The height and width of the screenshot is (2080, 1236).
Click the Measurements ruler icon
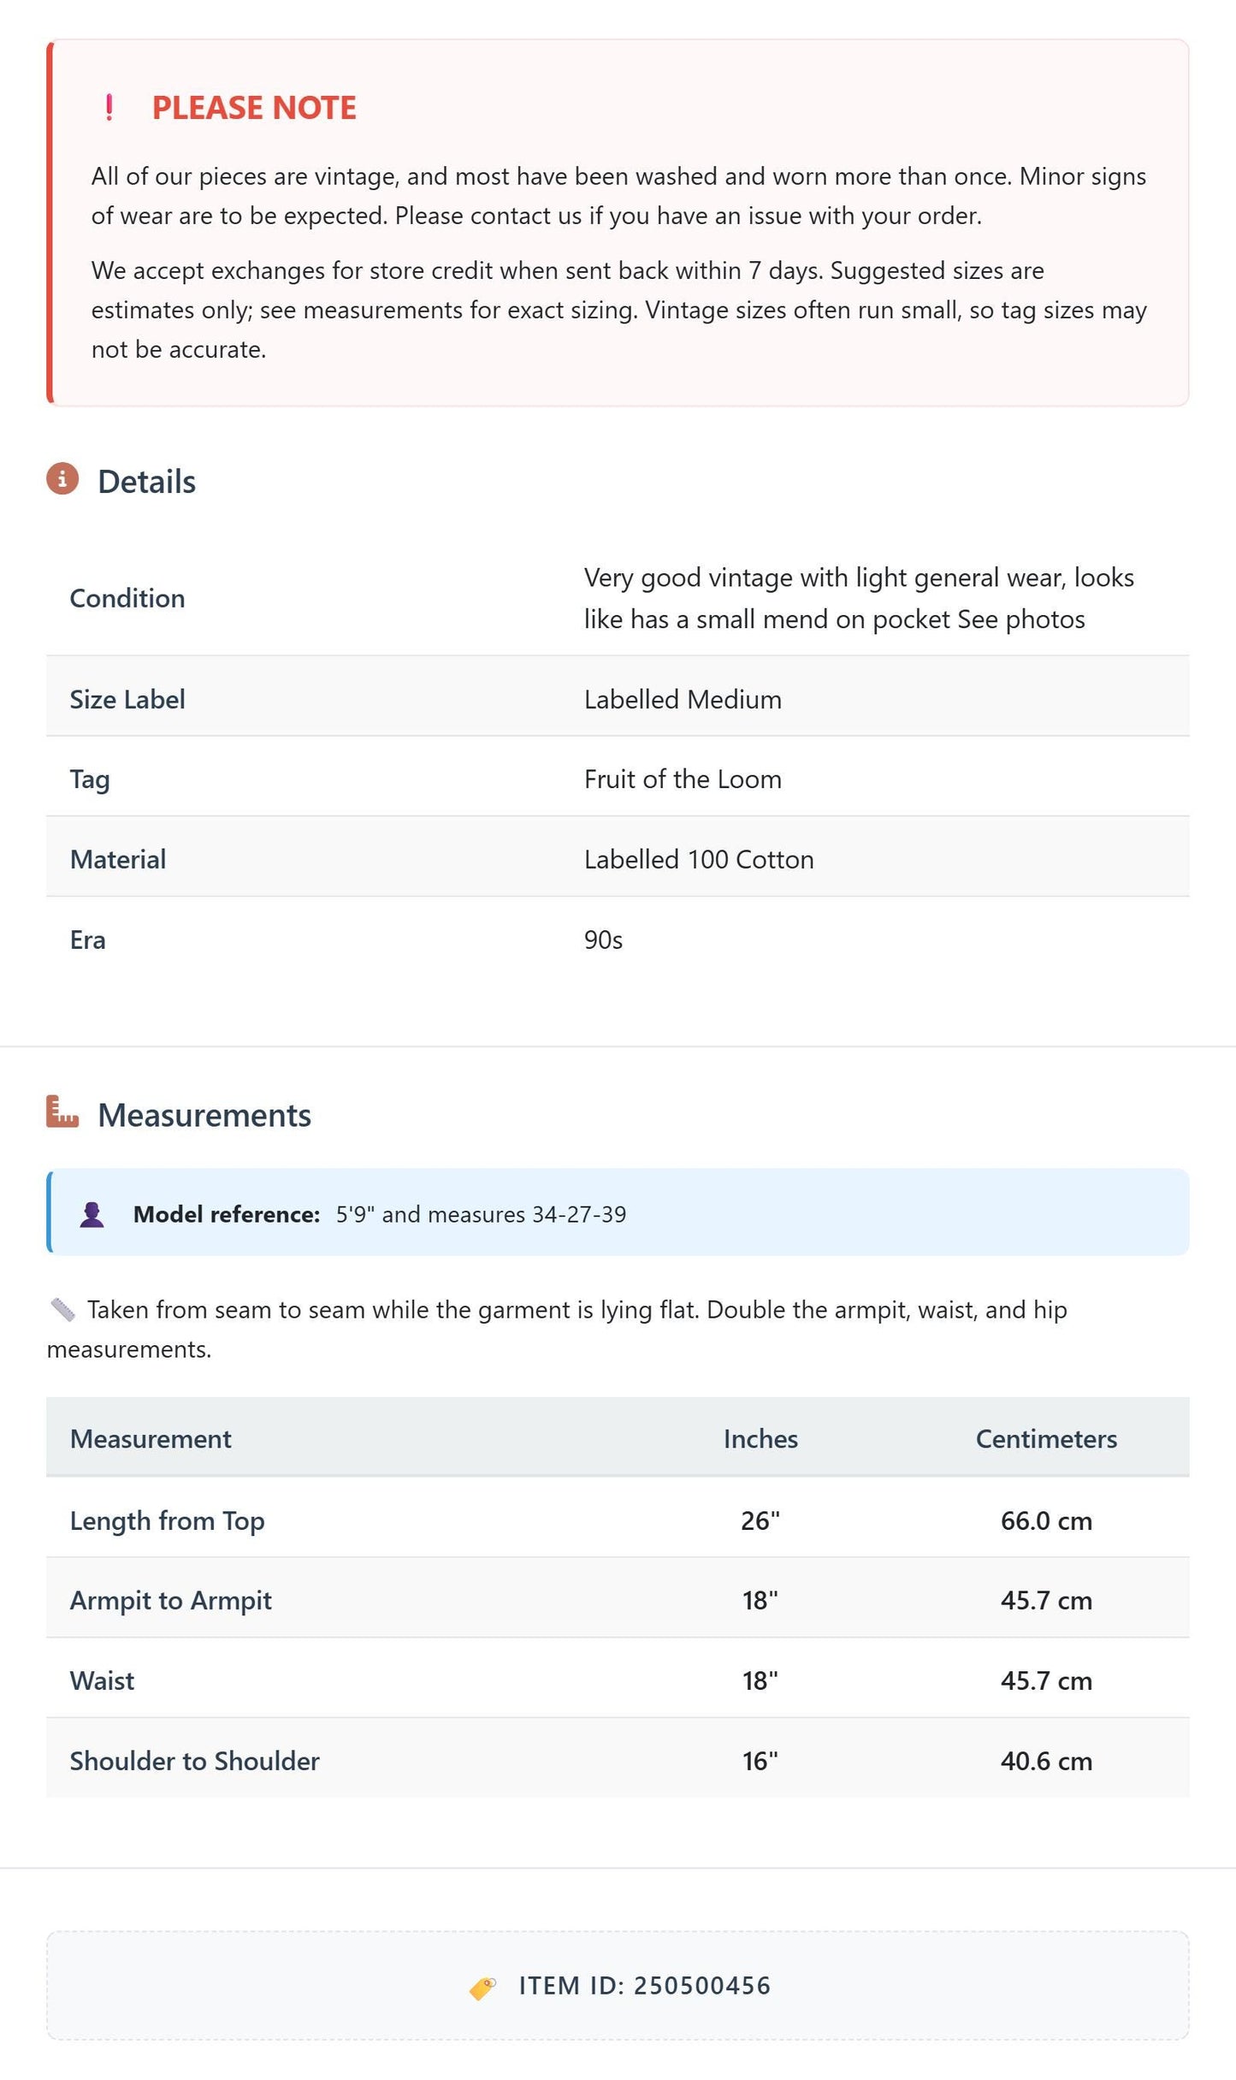coord(62,1111)
